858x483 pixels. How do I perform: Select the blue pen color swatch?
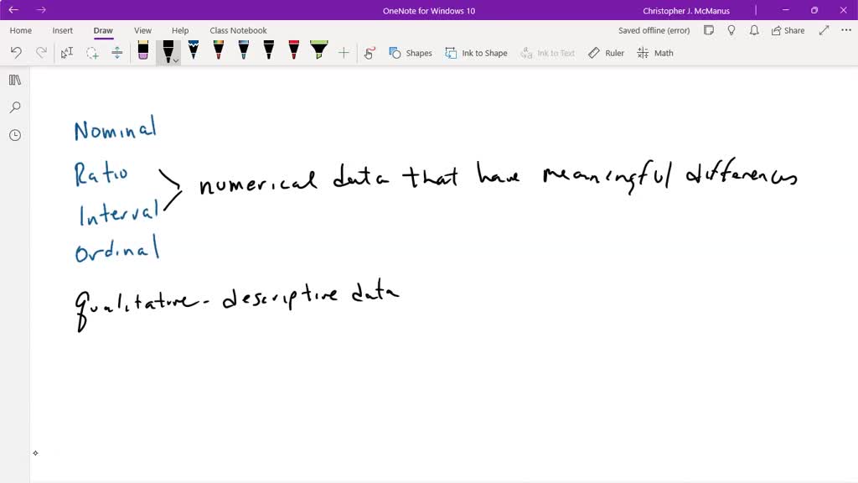coord(193,52)
